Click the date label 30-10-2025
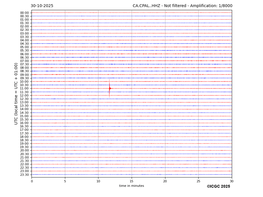263x197 pixels. click(42, 6)
